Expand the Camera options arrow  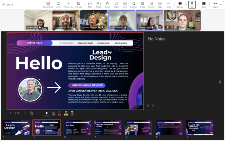[186, 5]
